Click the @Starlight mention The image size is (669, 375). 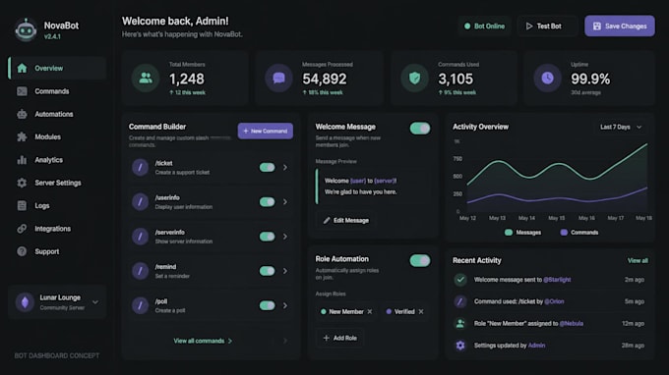pos(557,280)
